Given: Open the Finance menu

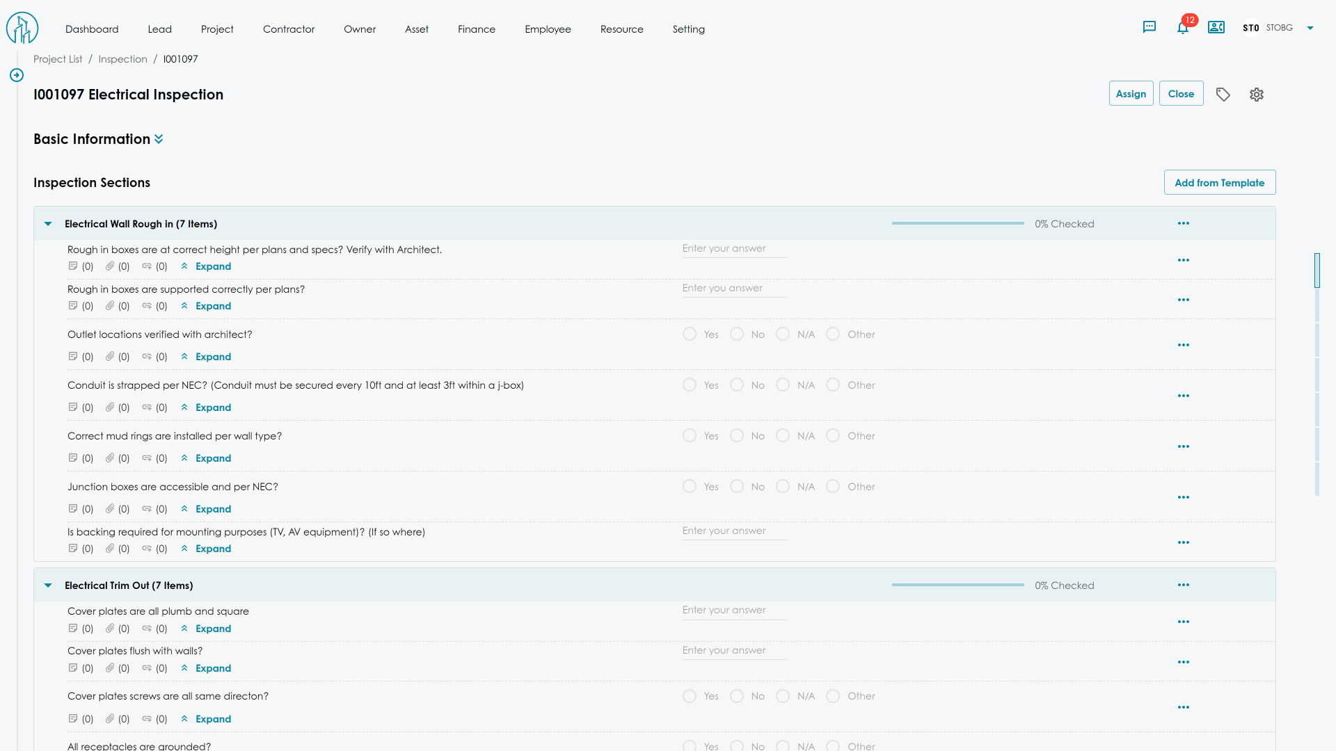Looking at the screenshot, I should [x=476, y=29].
